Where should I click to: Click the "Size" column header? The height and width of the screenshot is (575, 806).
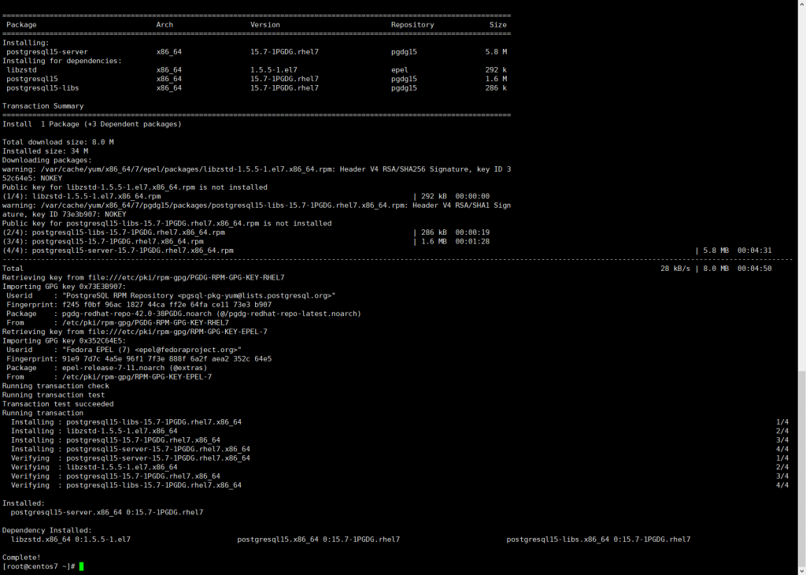click(497, 24)
